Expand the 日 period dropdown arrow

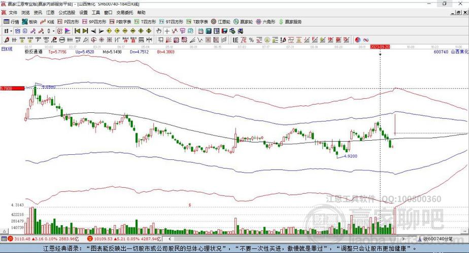pos(11,31)
